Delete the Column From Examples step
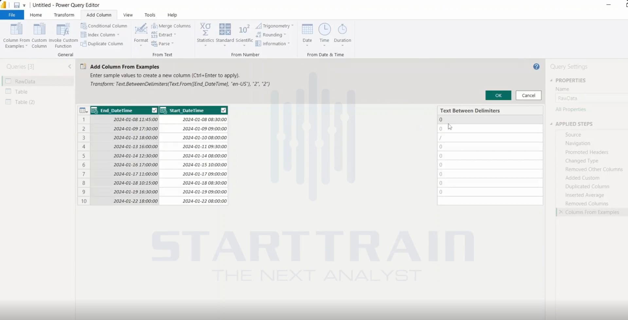Screen dimensions: 628x320 coord(561,212)
